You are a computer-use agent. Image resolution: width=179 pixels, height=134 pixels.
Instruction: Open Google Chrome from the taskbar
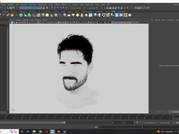[x=40, y=131]
